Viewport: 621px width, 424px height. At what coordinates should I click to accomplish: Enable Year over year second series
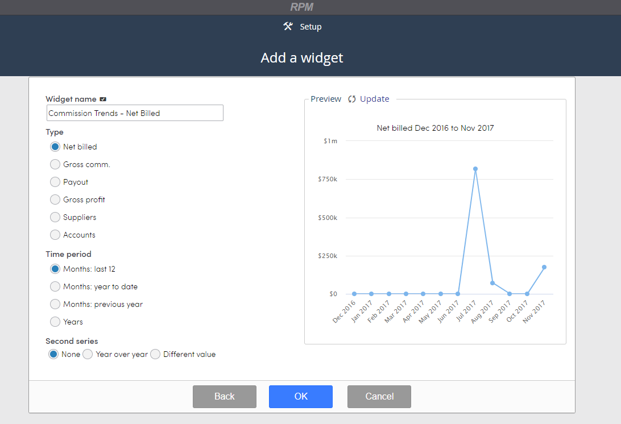pyautogui.click(x=88, y=354)
